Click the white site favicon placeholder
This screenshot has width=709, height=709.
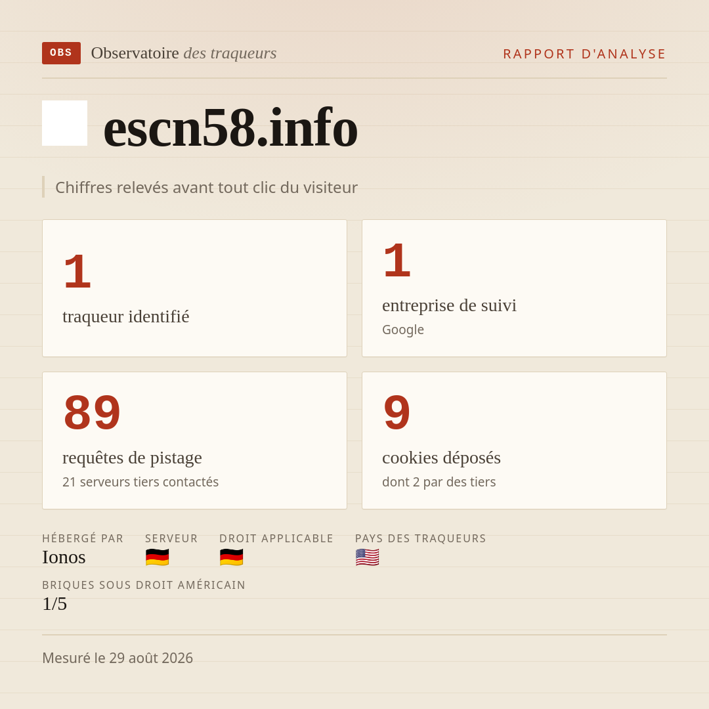pos(64,123)
